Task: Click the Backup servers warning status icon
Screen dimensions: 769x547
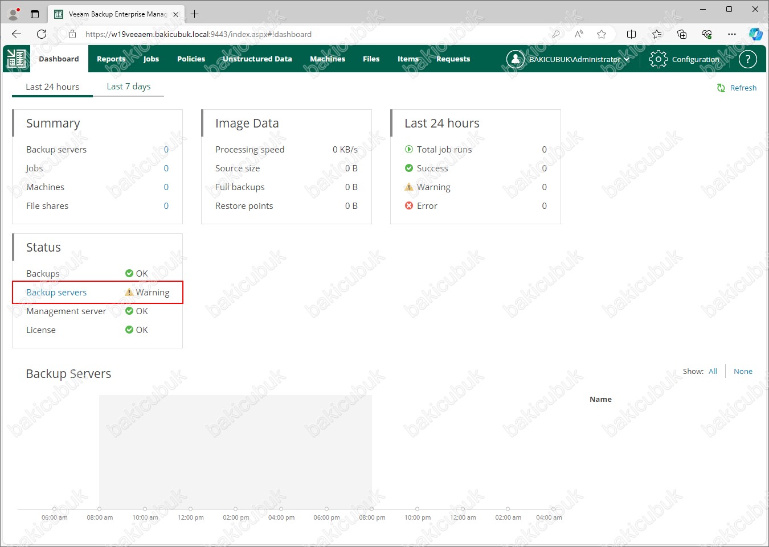Action: pos(129,292)
